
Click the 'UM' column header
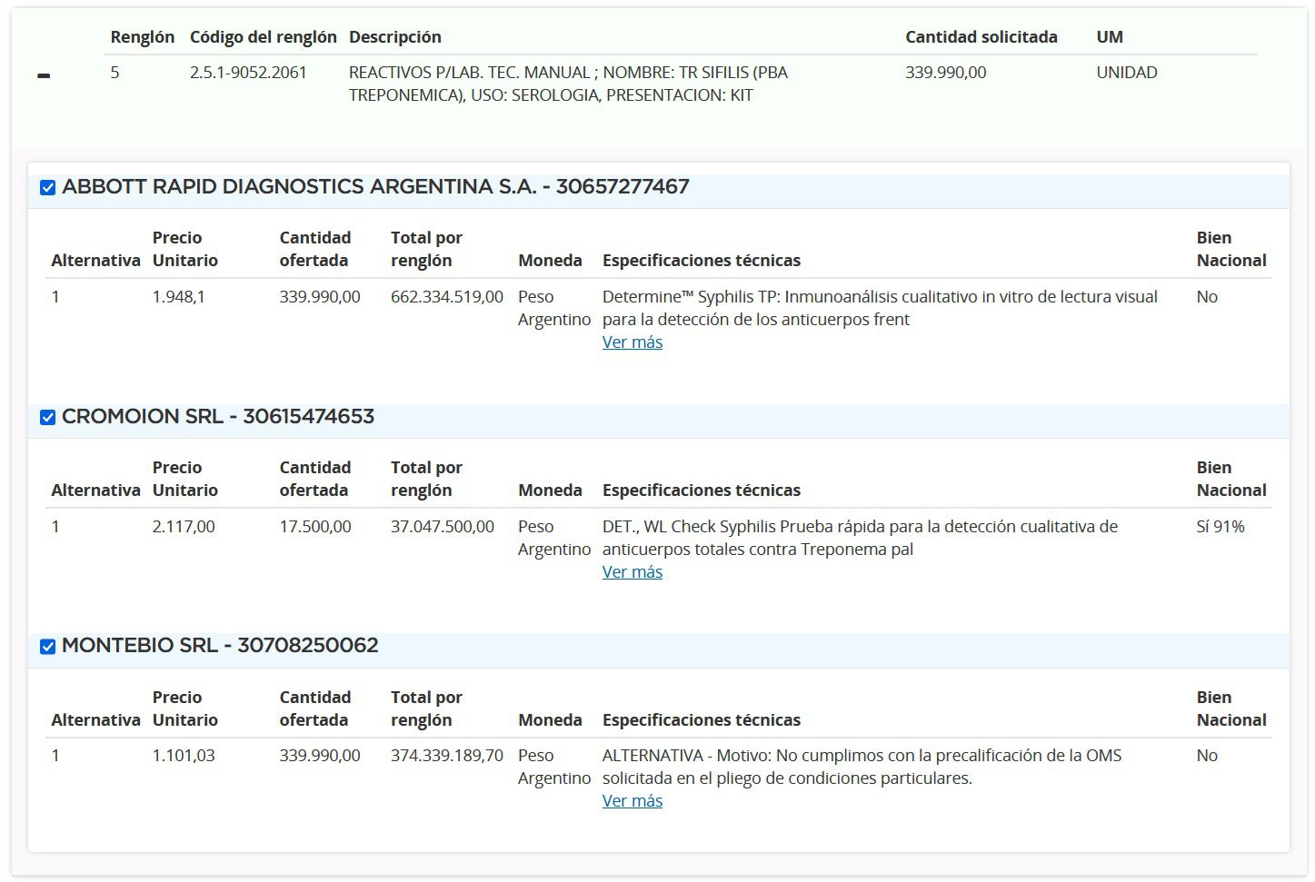[1109, 37]
